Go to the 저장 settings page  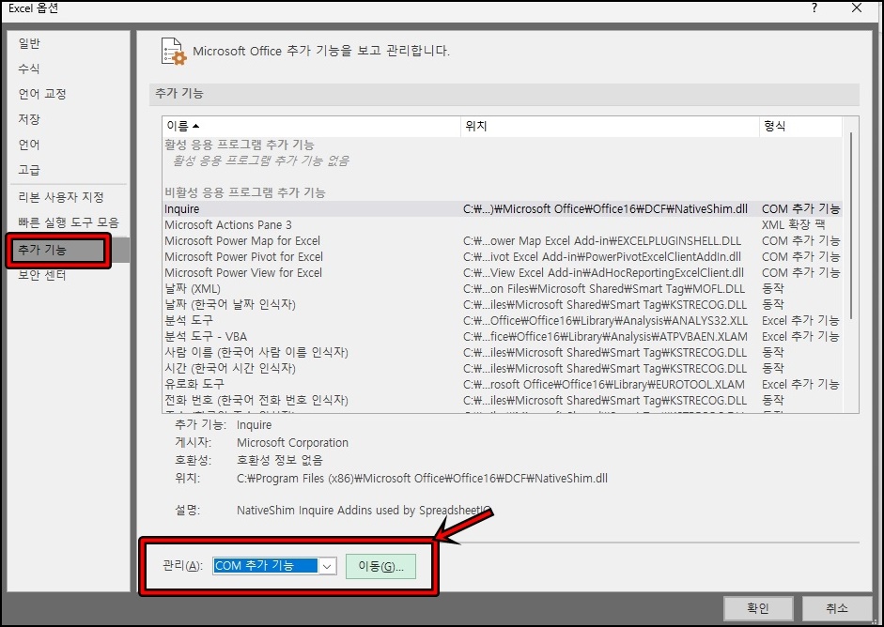pos(29,119)
